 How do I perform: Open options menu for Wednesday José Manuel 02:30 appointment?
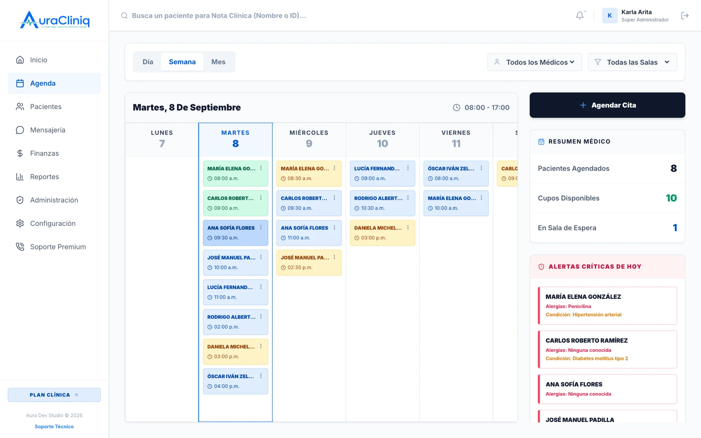click(x=334, y=257)
